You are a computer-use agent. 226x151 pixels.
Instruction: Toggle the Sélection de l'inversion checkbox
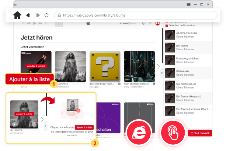(167, 25)
